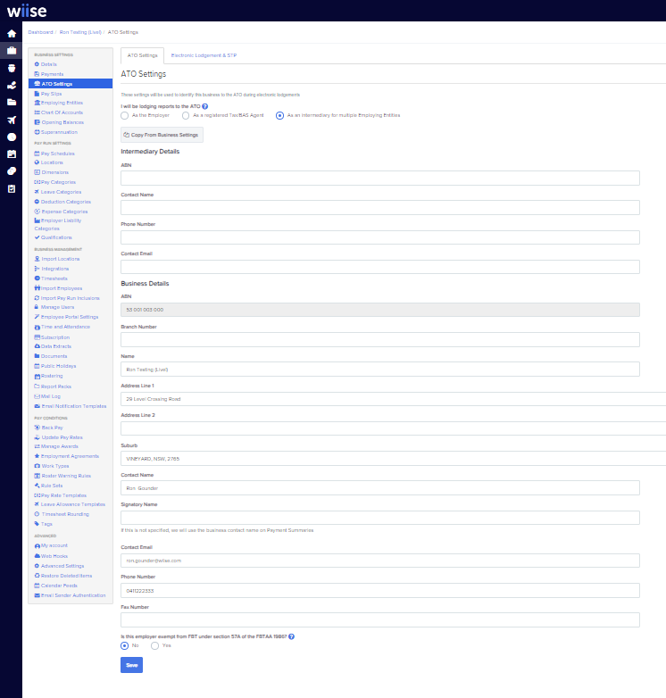
Task: Open Chart Of Accounts in sidebar
Action: click(62, 112)
